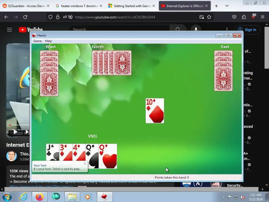269x202 pixels.
Task: Toggle picture-in-picture from the address bar
Action: coord(201,17)
